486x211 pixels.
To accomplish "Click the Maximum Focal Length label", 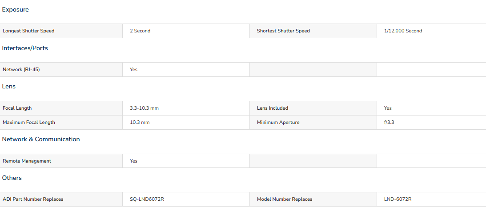I will (29, 123).
